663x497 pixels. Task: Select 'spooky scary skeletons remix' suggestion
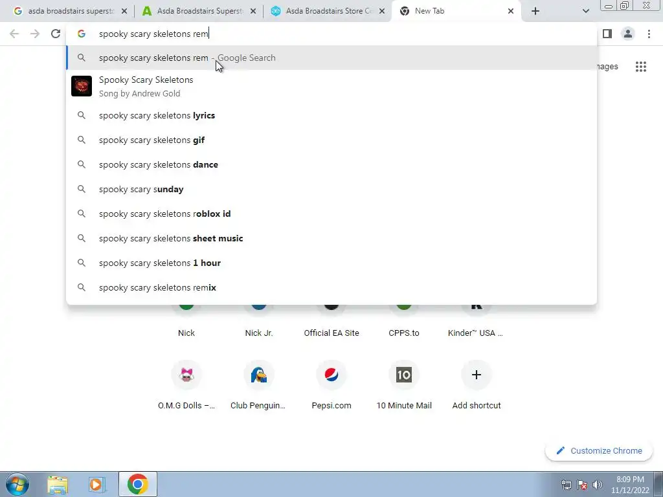point(331,287)
